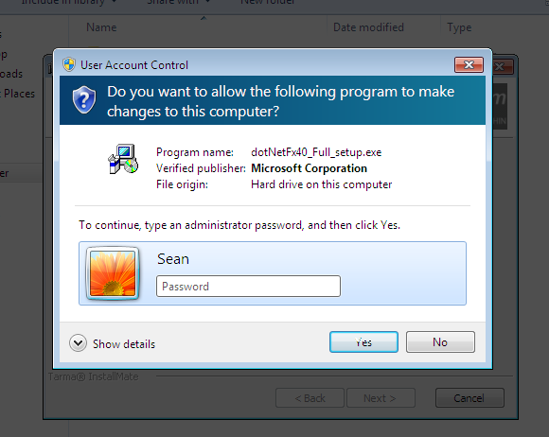549x437 pixels.
Task: Close the installer window behind the dialog
Action: (x=502, y=66)
